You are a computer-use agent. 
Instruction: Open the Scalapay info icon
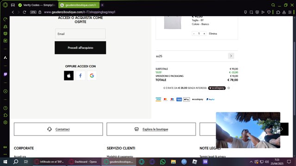coord(228,88)
